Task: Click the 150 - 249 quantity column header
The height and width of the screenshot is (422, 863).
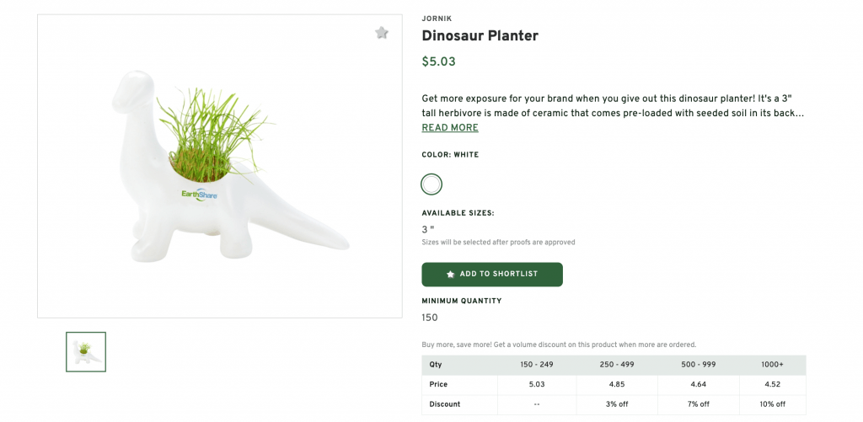Action: [537, 365]
